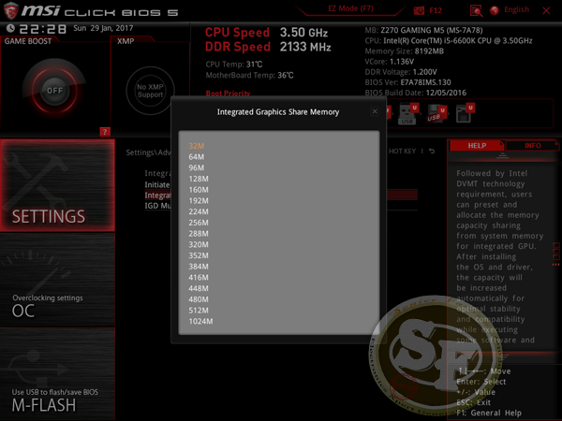Select the Initiate setting row
This screenshot has height=421, width=562.
(157, 184)
